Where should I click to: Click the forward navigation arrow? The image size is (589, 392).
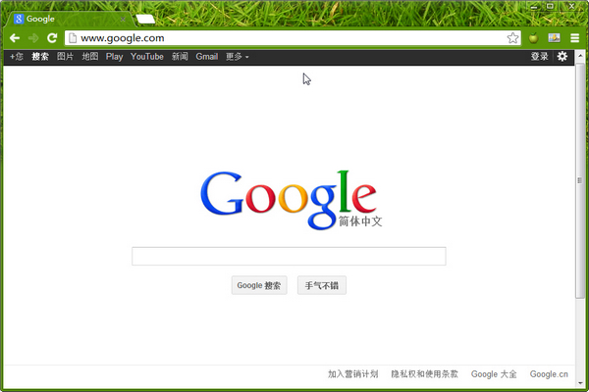33,38
